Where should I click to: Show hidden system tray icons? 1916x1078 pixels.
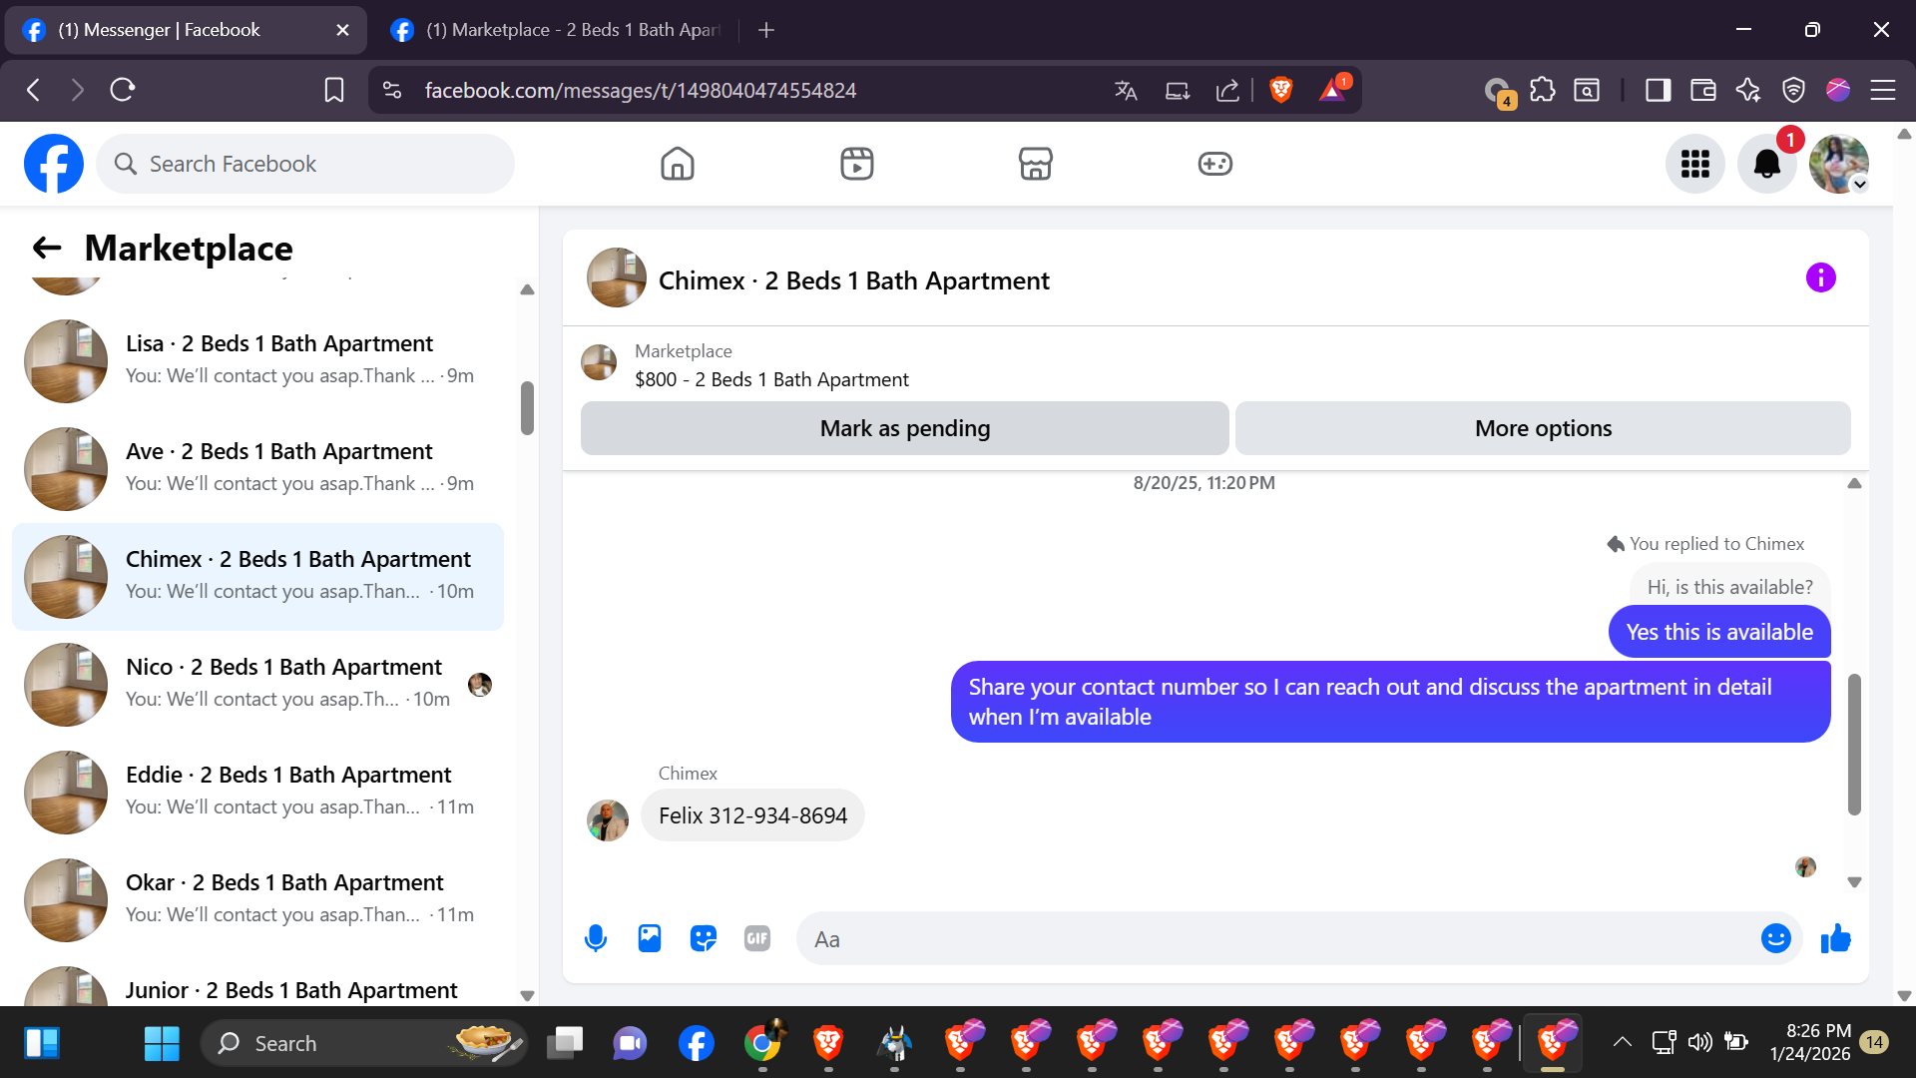pyautogui.click(x=1622, y=1042)
